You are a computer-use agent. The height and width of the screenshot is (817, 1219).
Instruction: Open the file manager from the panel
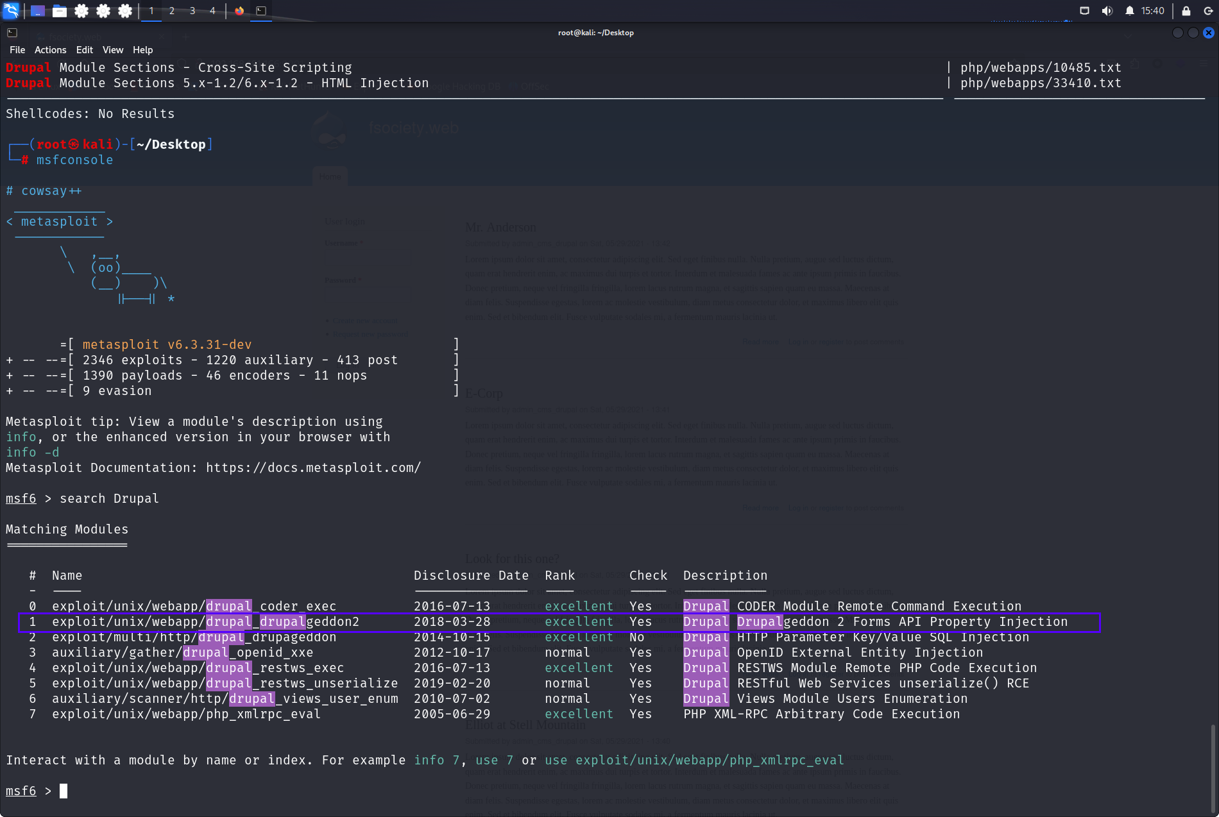[x=60, y=11]
